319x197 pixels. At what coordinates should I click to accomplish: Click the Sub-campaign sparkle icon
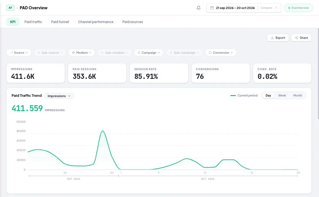click(171, 53)
